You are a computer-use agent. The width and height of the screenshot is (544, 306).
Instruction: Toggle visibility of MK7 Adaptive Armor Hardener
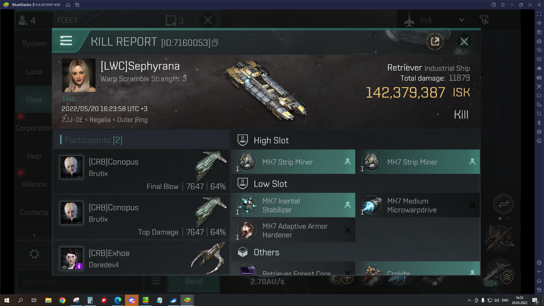pos(347,230)
